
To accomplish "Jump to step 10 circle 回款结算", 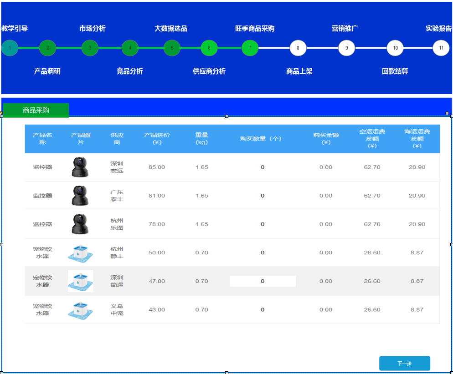I will click(395, 48).
